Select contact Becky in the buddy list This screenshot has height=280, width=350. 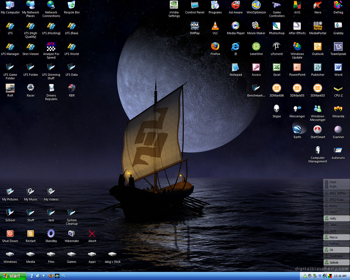click(337, 206)
